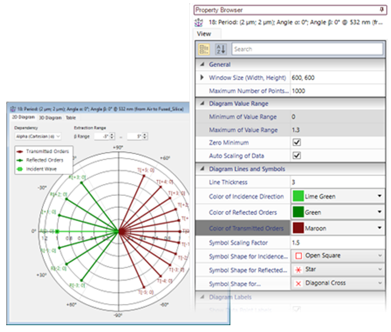
Task: Open the Color of Transmitted Orders dropdown
Action: coord(379,229)
